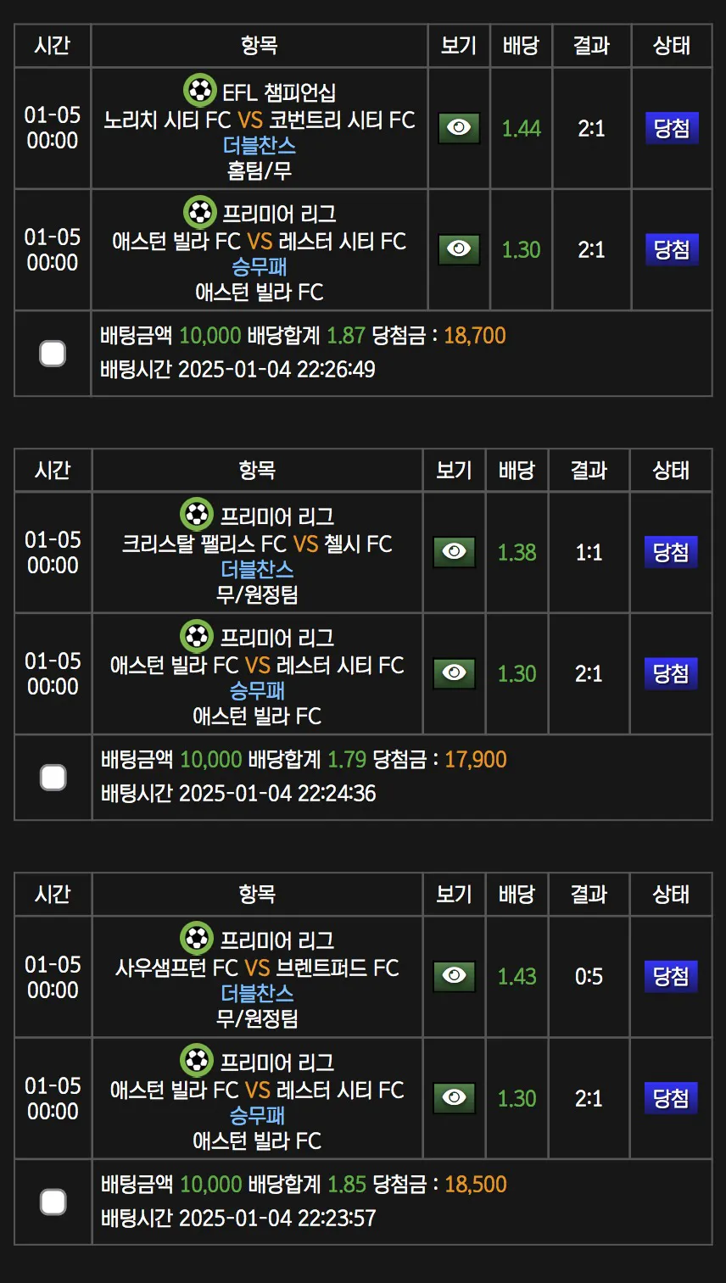Check the box for the 18,500 payout slip
The height and width of the screenshot is (1283, 726).
pyautogui.click(x=53, y=1202)
